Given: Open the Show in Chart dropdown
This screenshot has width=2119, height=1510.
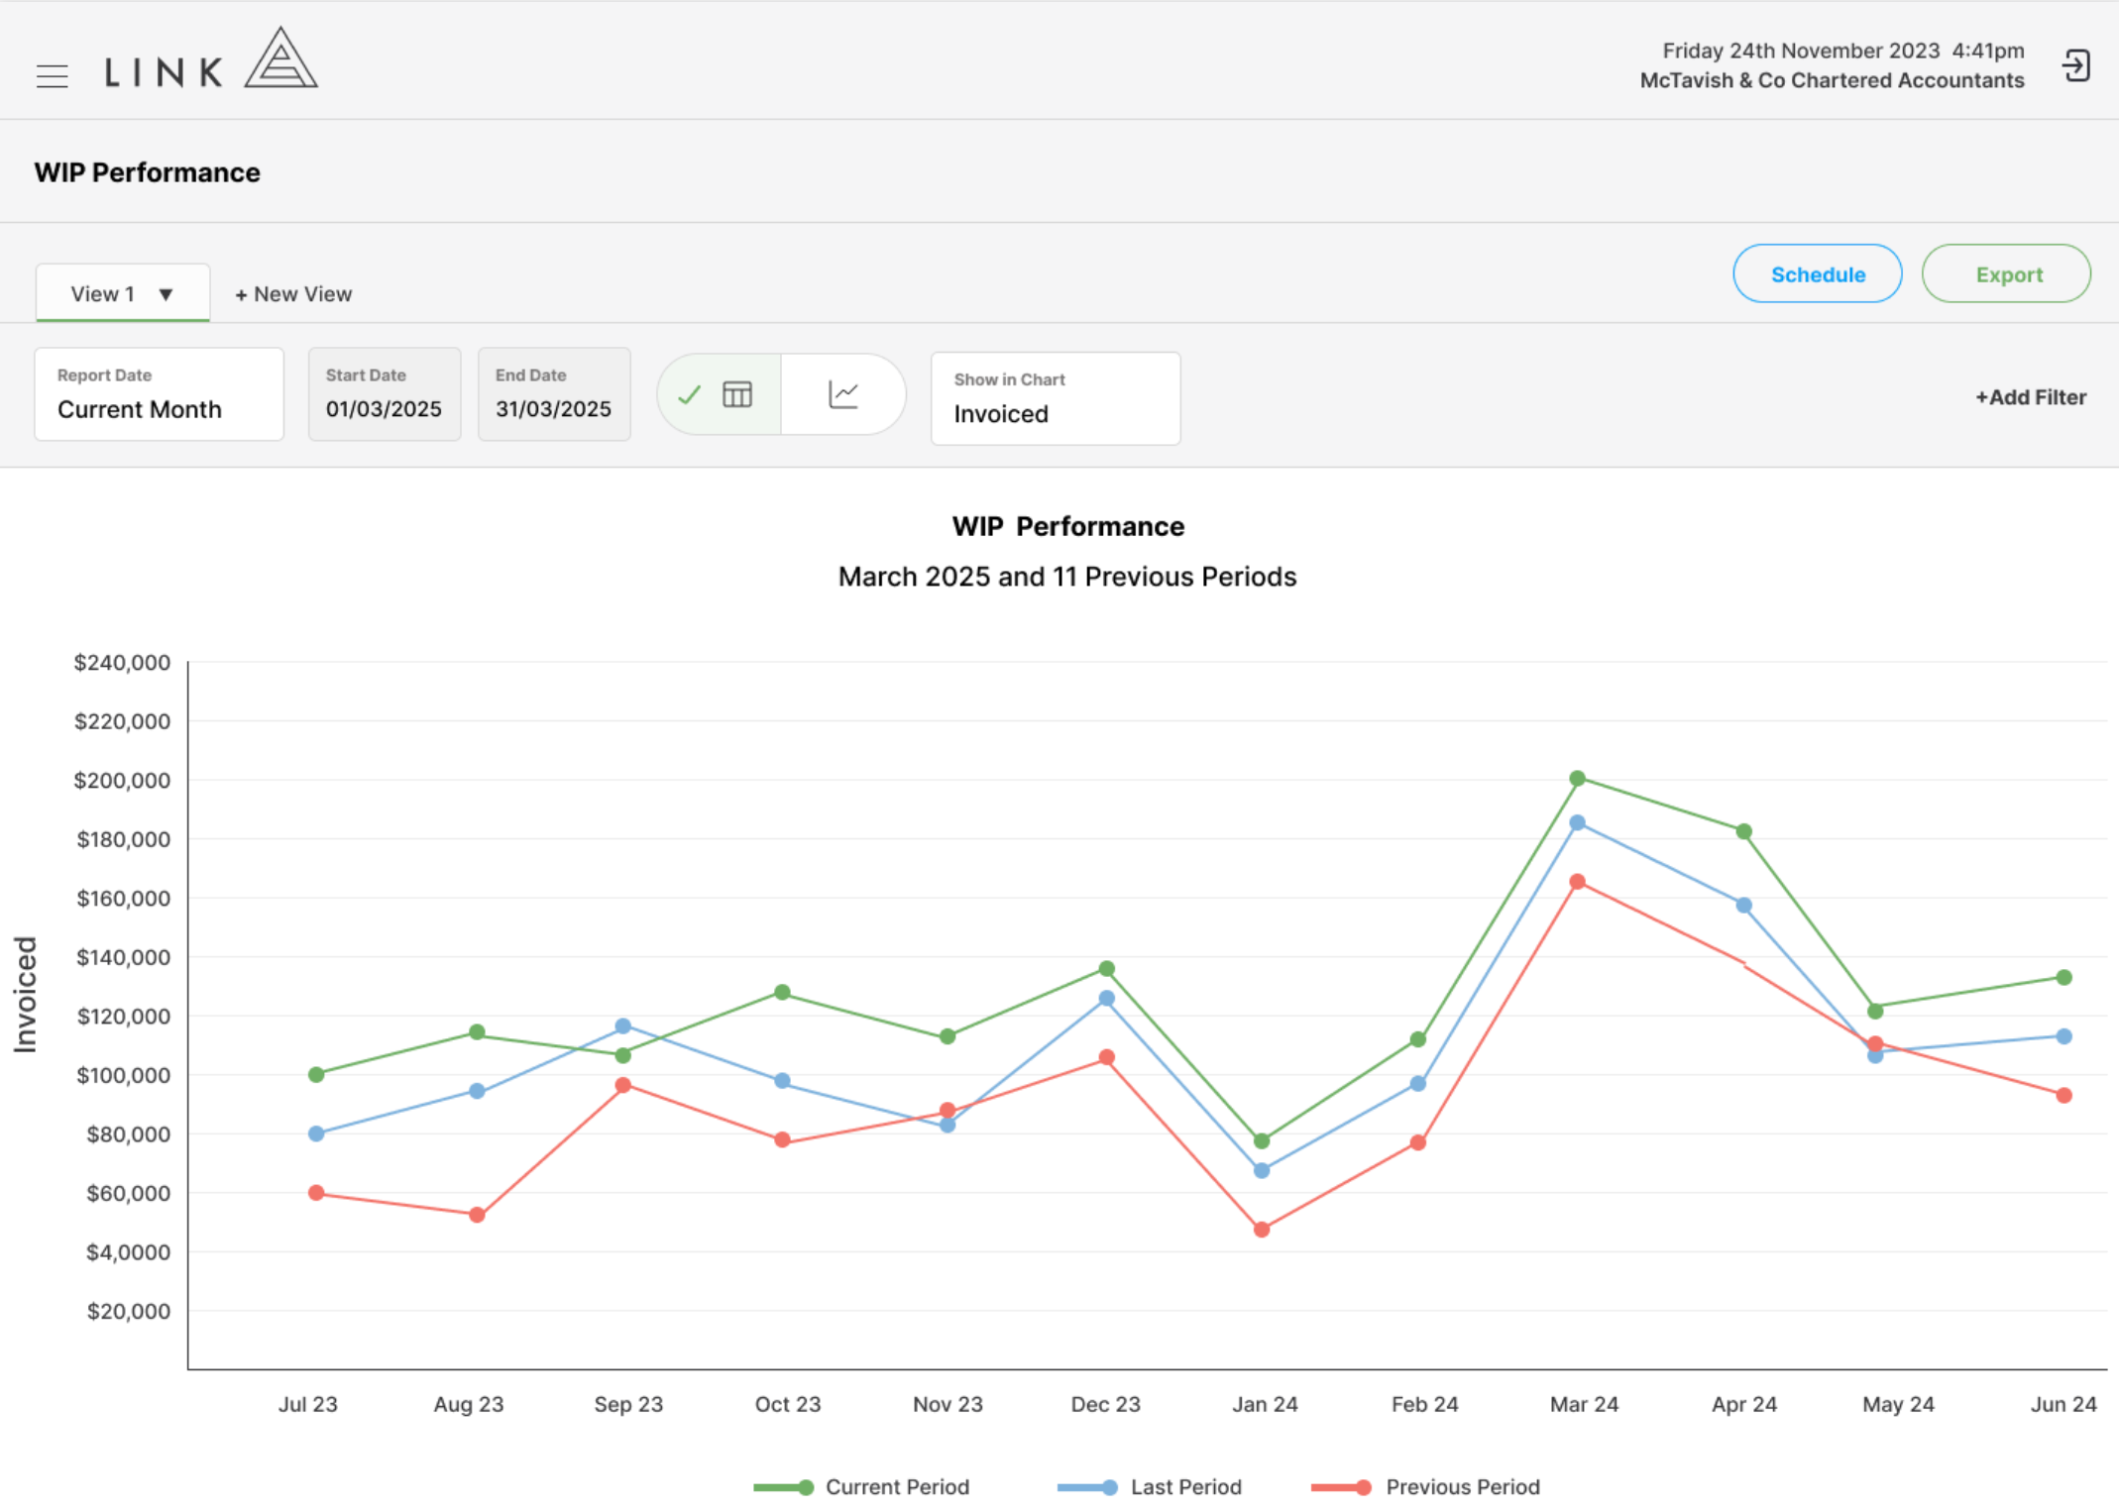Looking at the screenshot, I should point(1056,398).
